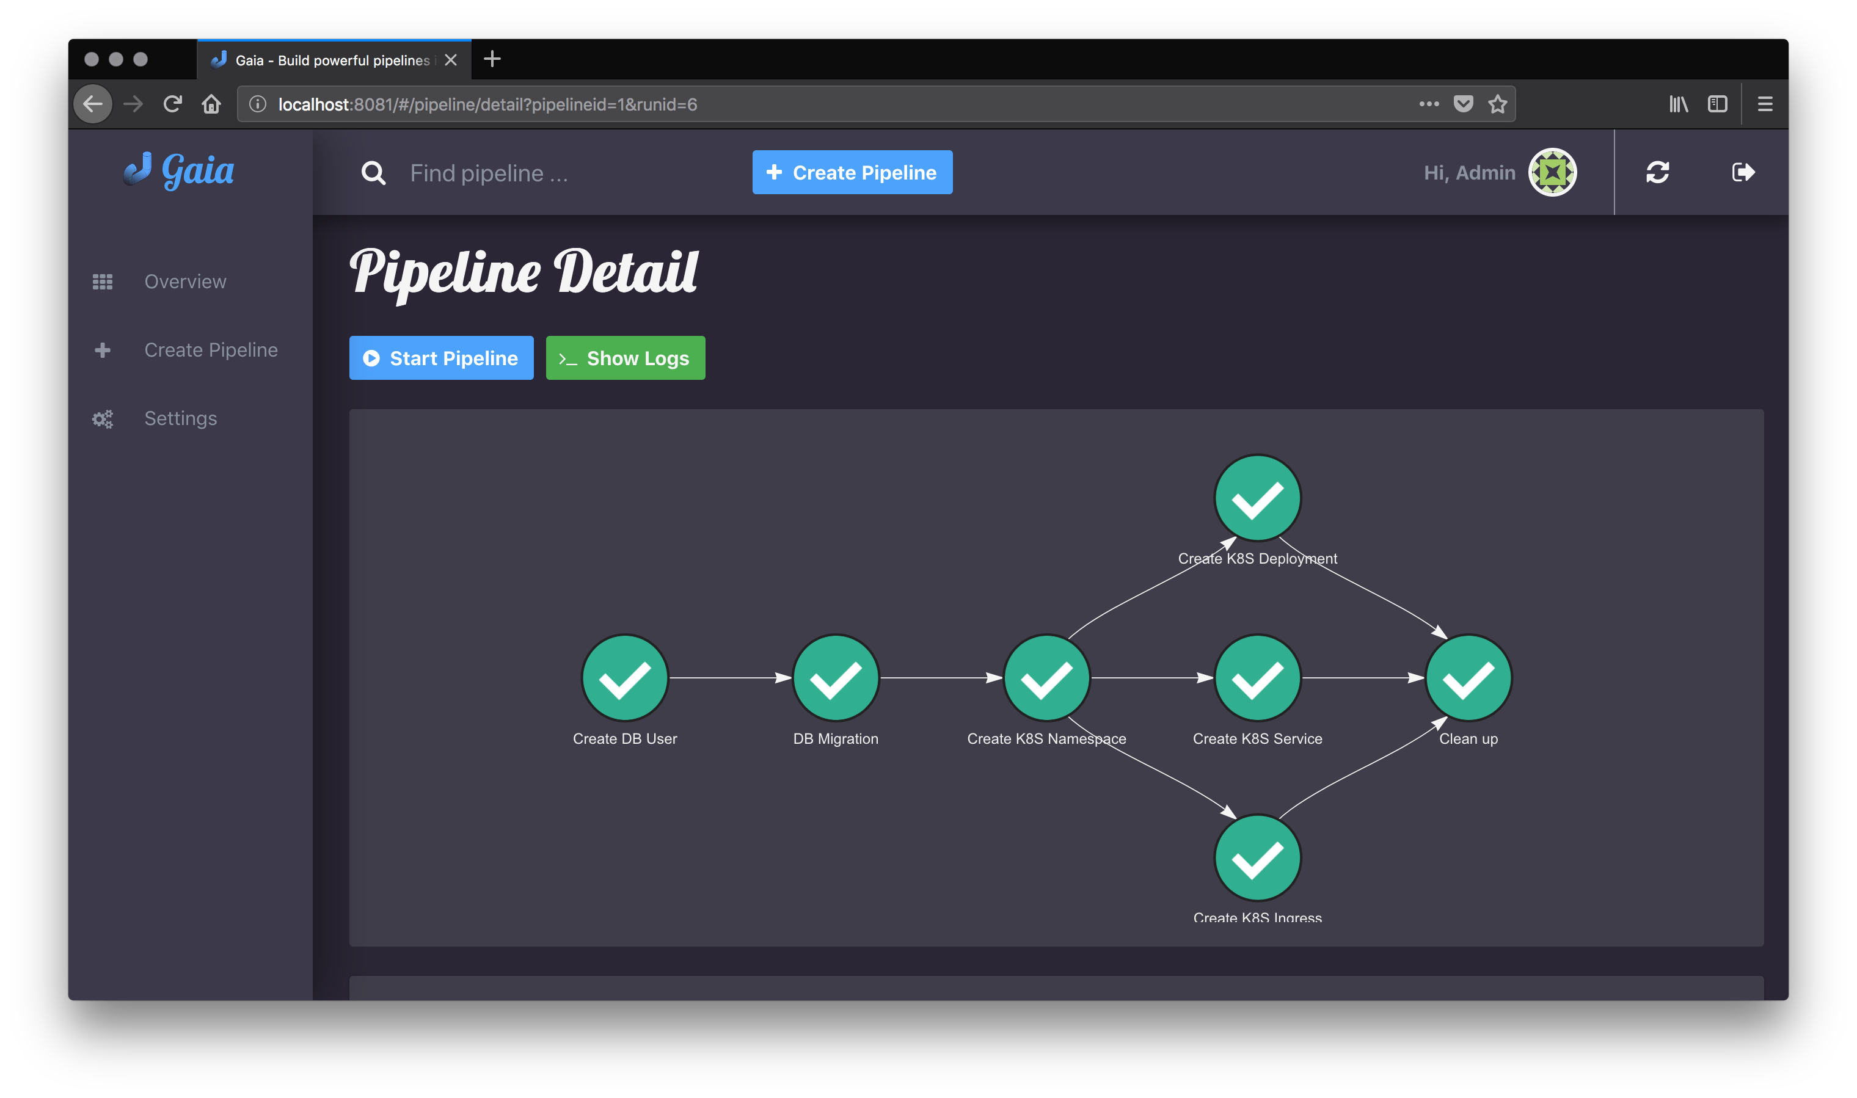
Task: Open Overview in the sidebar
Action: (185, 282)
